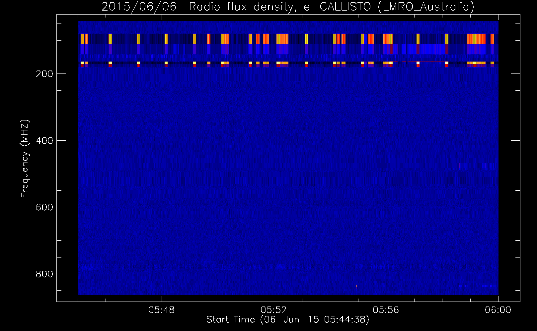Click the Start Time axis caption

288,320
